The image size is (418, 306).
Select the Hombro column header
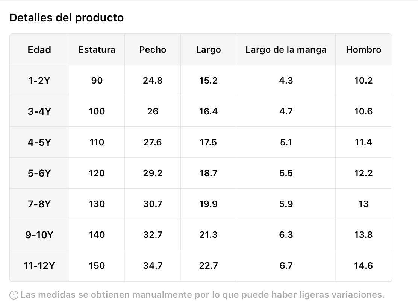pos(363,50)
